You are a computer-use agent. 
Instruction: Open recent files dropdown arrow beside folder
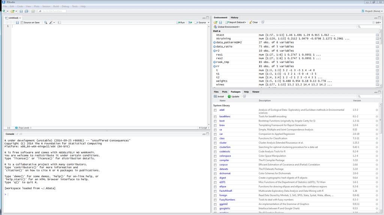tap(16, 11)
